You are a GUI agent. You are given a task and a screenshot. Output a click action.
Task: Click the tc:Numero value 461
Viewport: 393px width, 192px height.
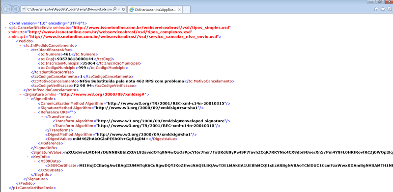point(67,55)
